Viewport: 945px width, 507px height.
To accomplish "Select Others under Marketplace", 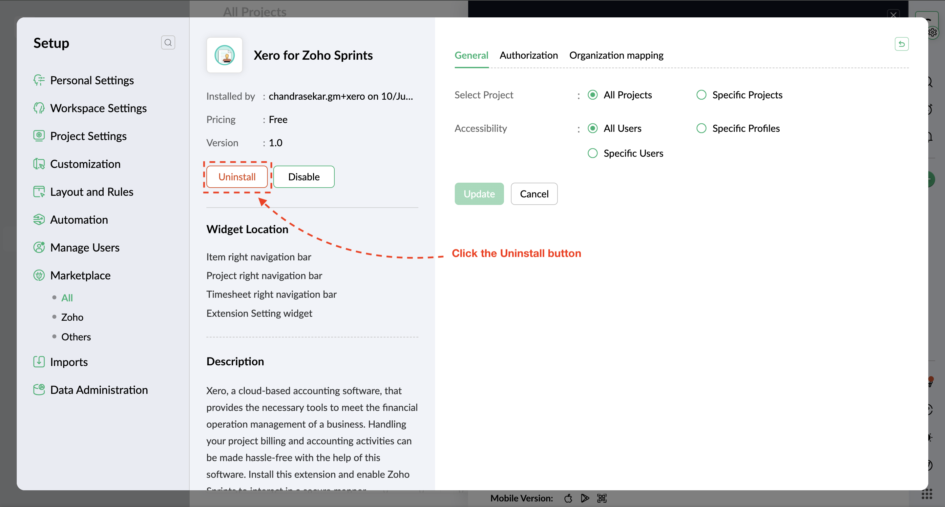I will click(76, 337).
